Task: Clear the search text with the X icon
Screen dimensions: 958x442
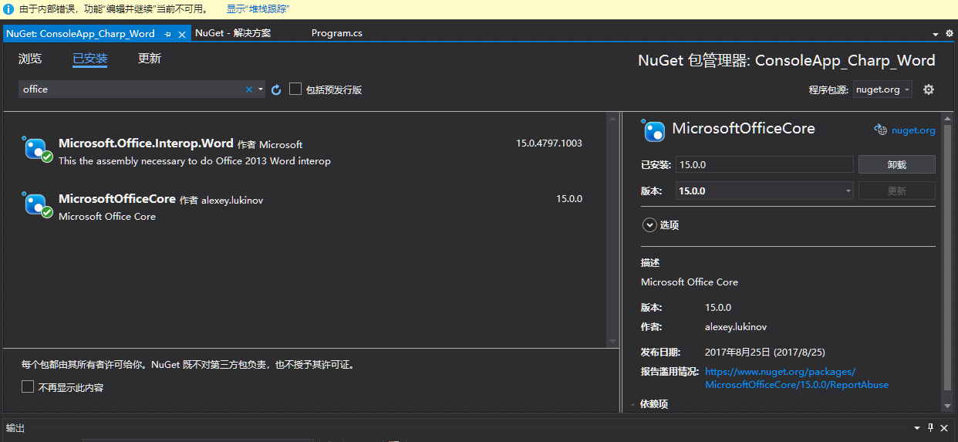Action: [249, 89]
